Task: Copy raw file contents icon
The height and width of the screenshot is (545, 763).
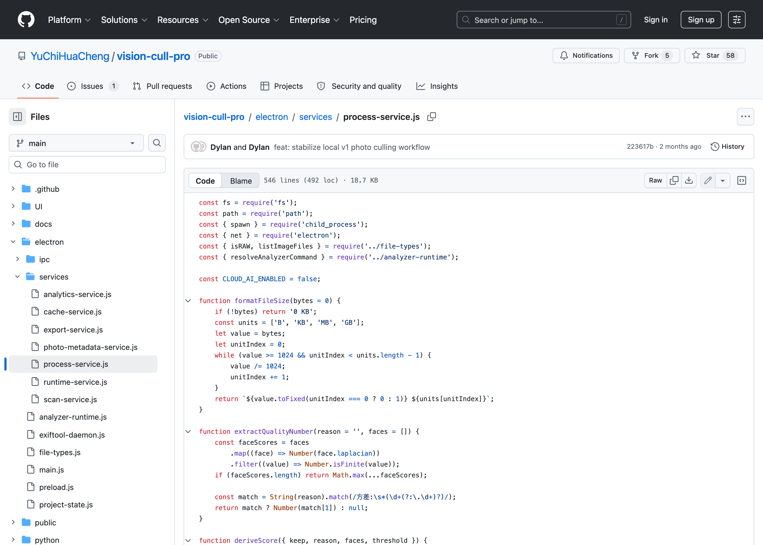Action: pyautogui.click(x=674, y=181)
